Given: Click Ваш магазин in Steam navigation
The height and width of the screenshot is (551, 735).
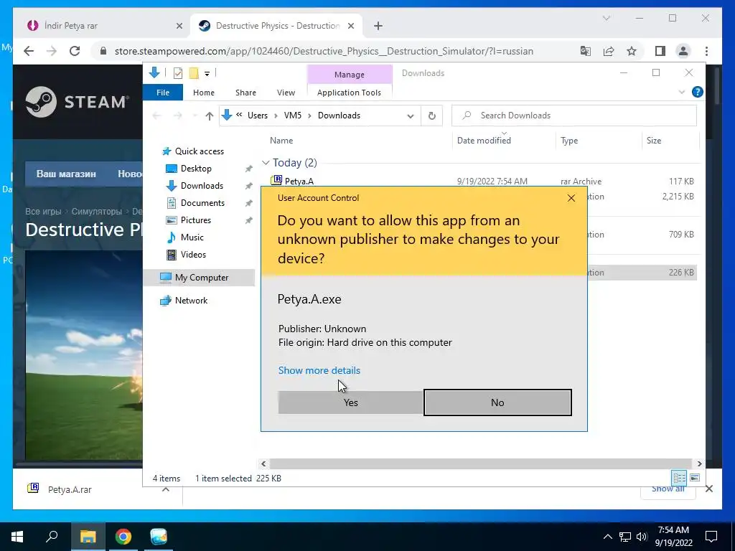Looking at the screenshot, I should click(66, 174).
